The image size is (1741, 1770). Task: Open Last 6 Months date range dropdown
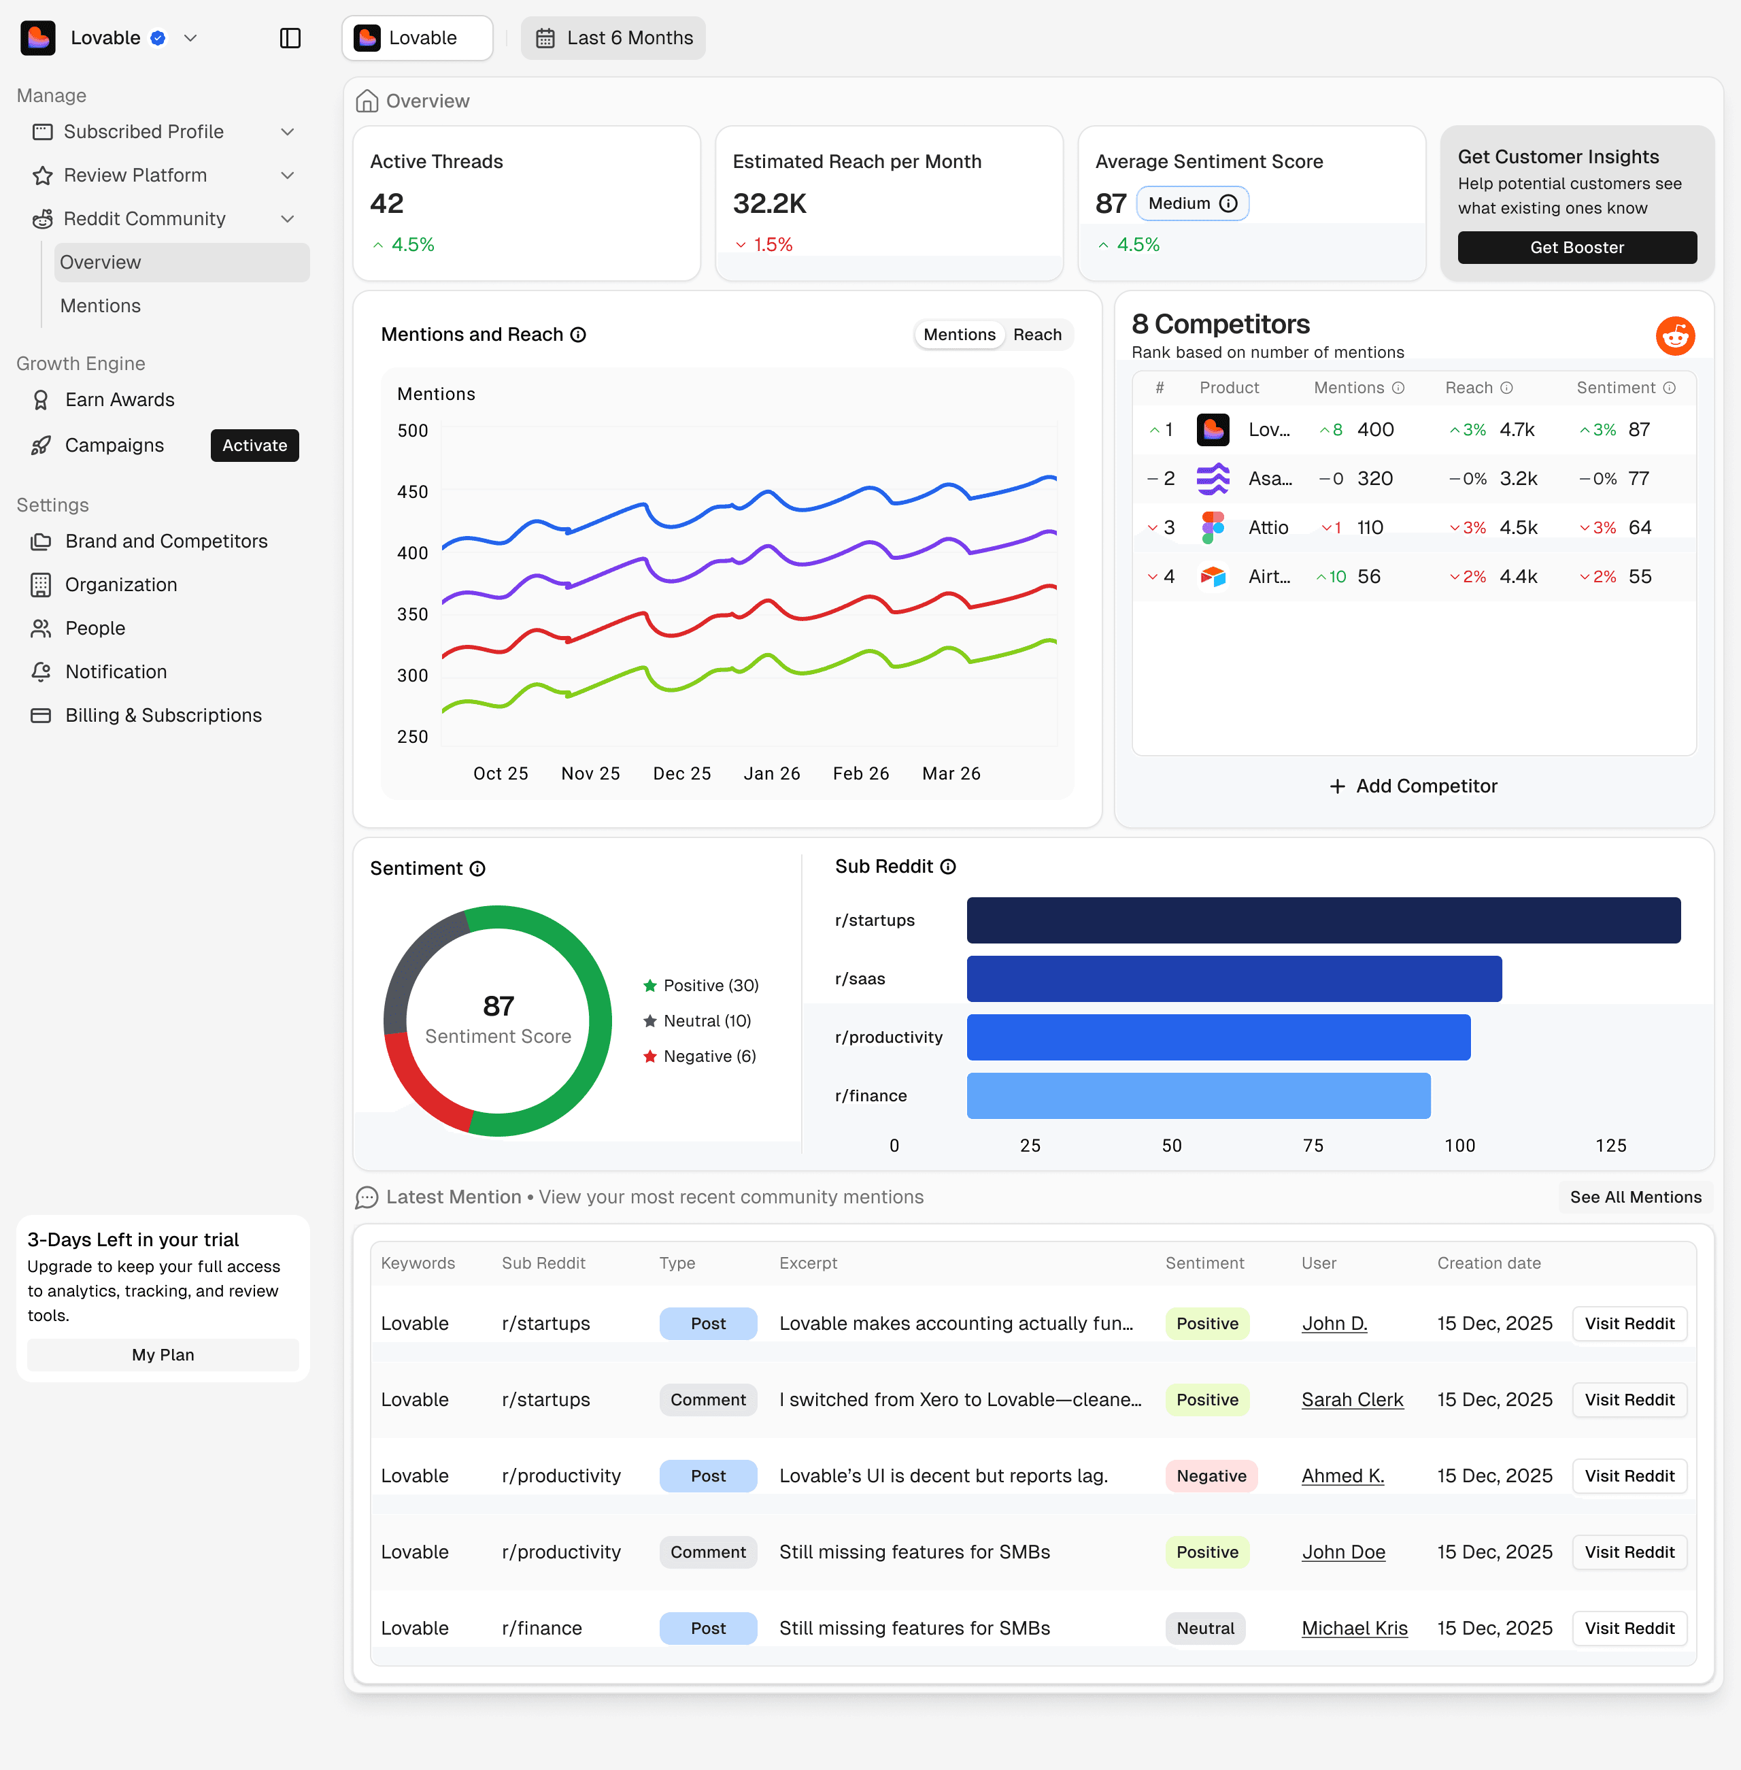tap(613, 37)
